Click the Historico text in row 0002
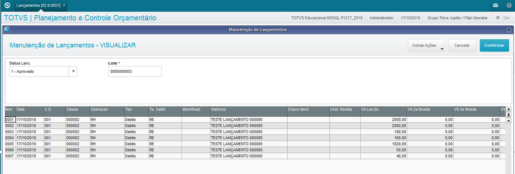The height and width of the screenshot is (174, 515). click(x=236, y=126)
